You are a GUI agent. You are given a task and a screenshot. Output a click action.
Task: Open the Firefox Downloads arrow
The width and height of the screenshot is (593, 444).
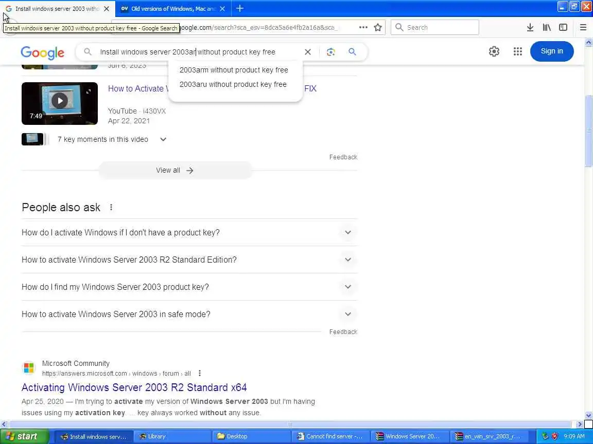coord(530,27)
